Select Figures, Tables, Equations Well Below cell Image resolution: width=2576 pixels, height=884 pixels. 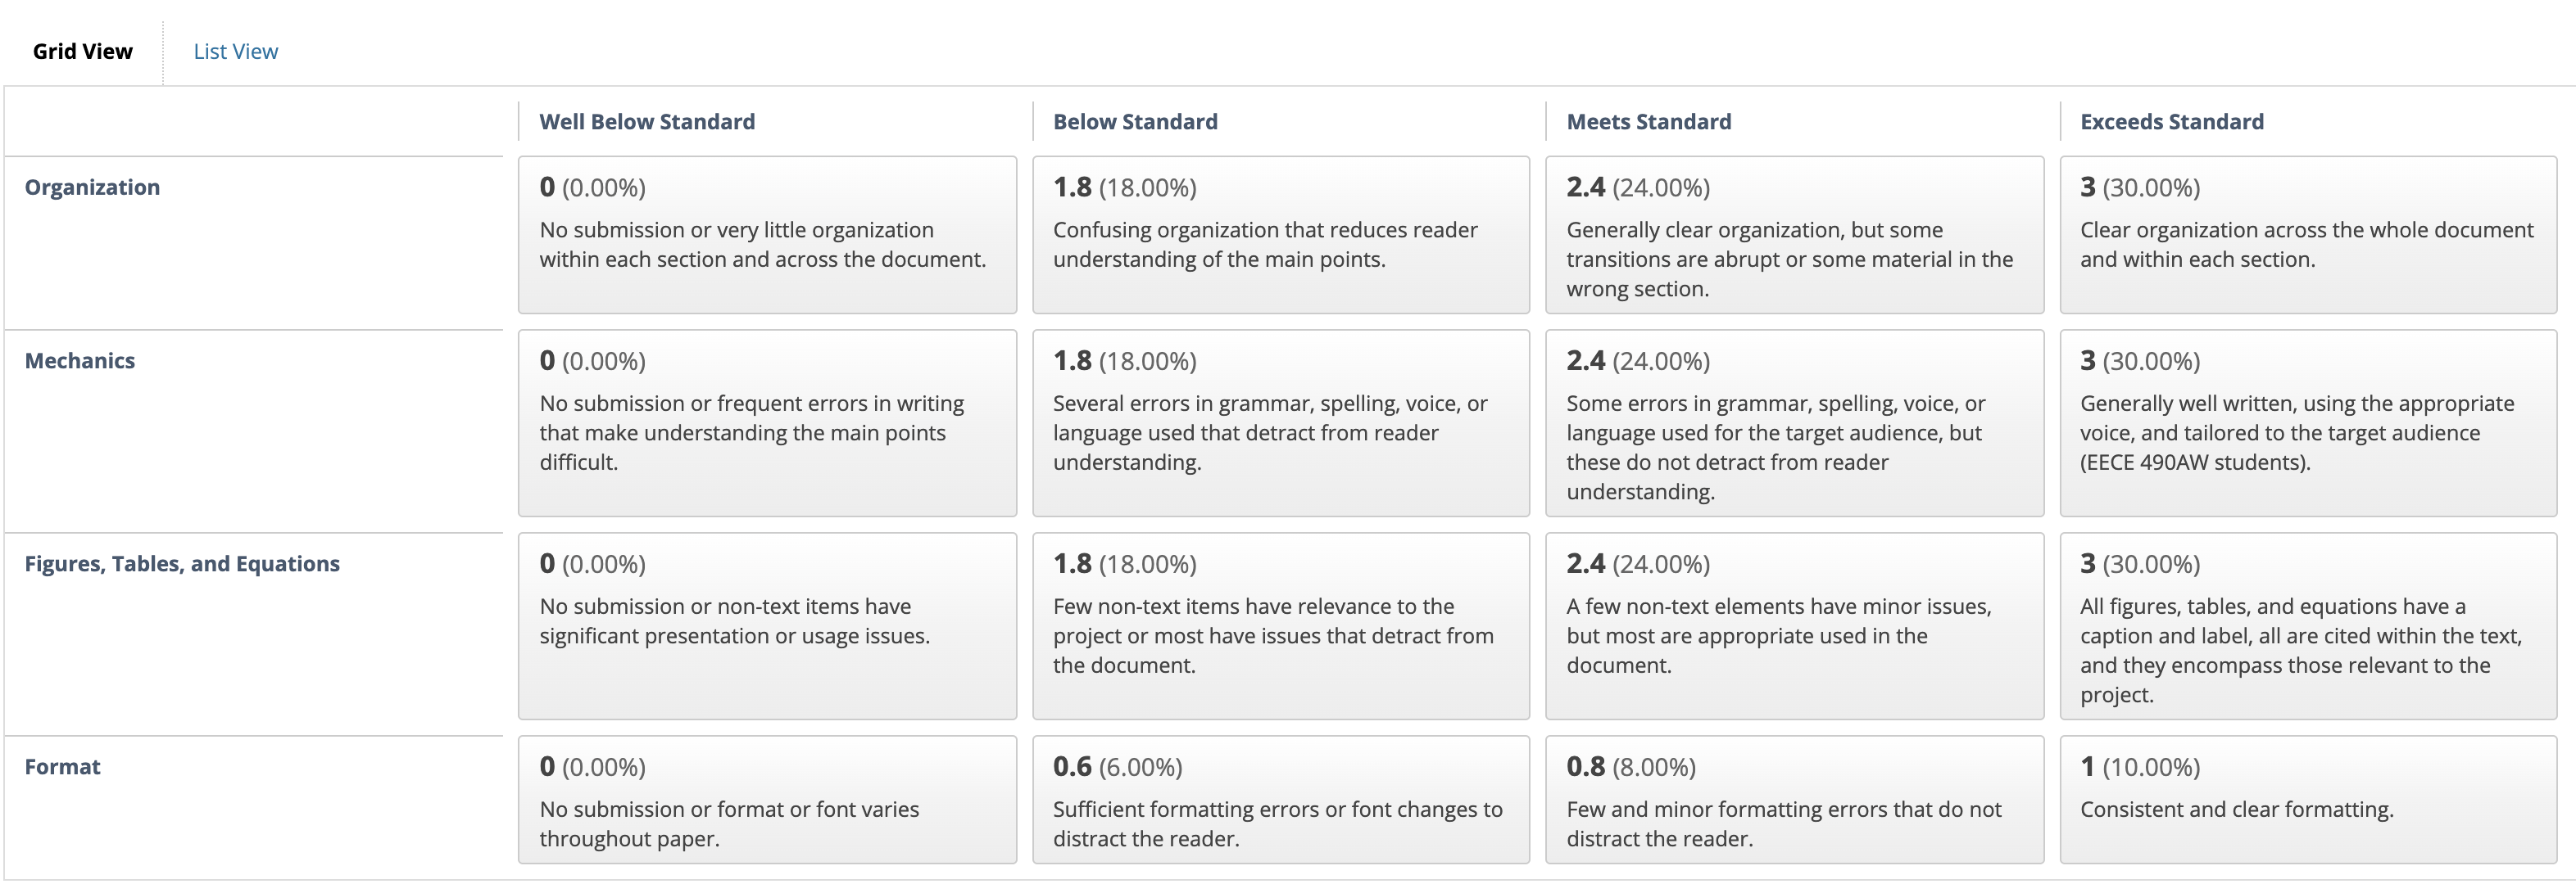767,626
